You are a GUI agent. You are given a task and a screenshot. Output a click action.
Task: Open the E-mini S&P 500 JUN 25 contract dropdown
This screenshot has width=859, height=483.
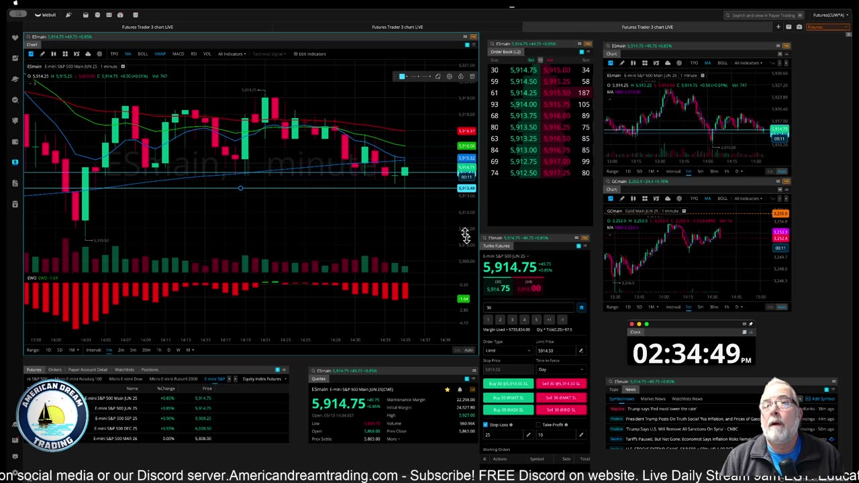click(506, 256)
